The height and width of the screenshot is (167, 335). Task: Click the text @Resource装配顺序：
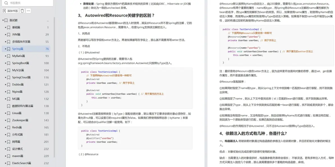coord(232,82)
